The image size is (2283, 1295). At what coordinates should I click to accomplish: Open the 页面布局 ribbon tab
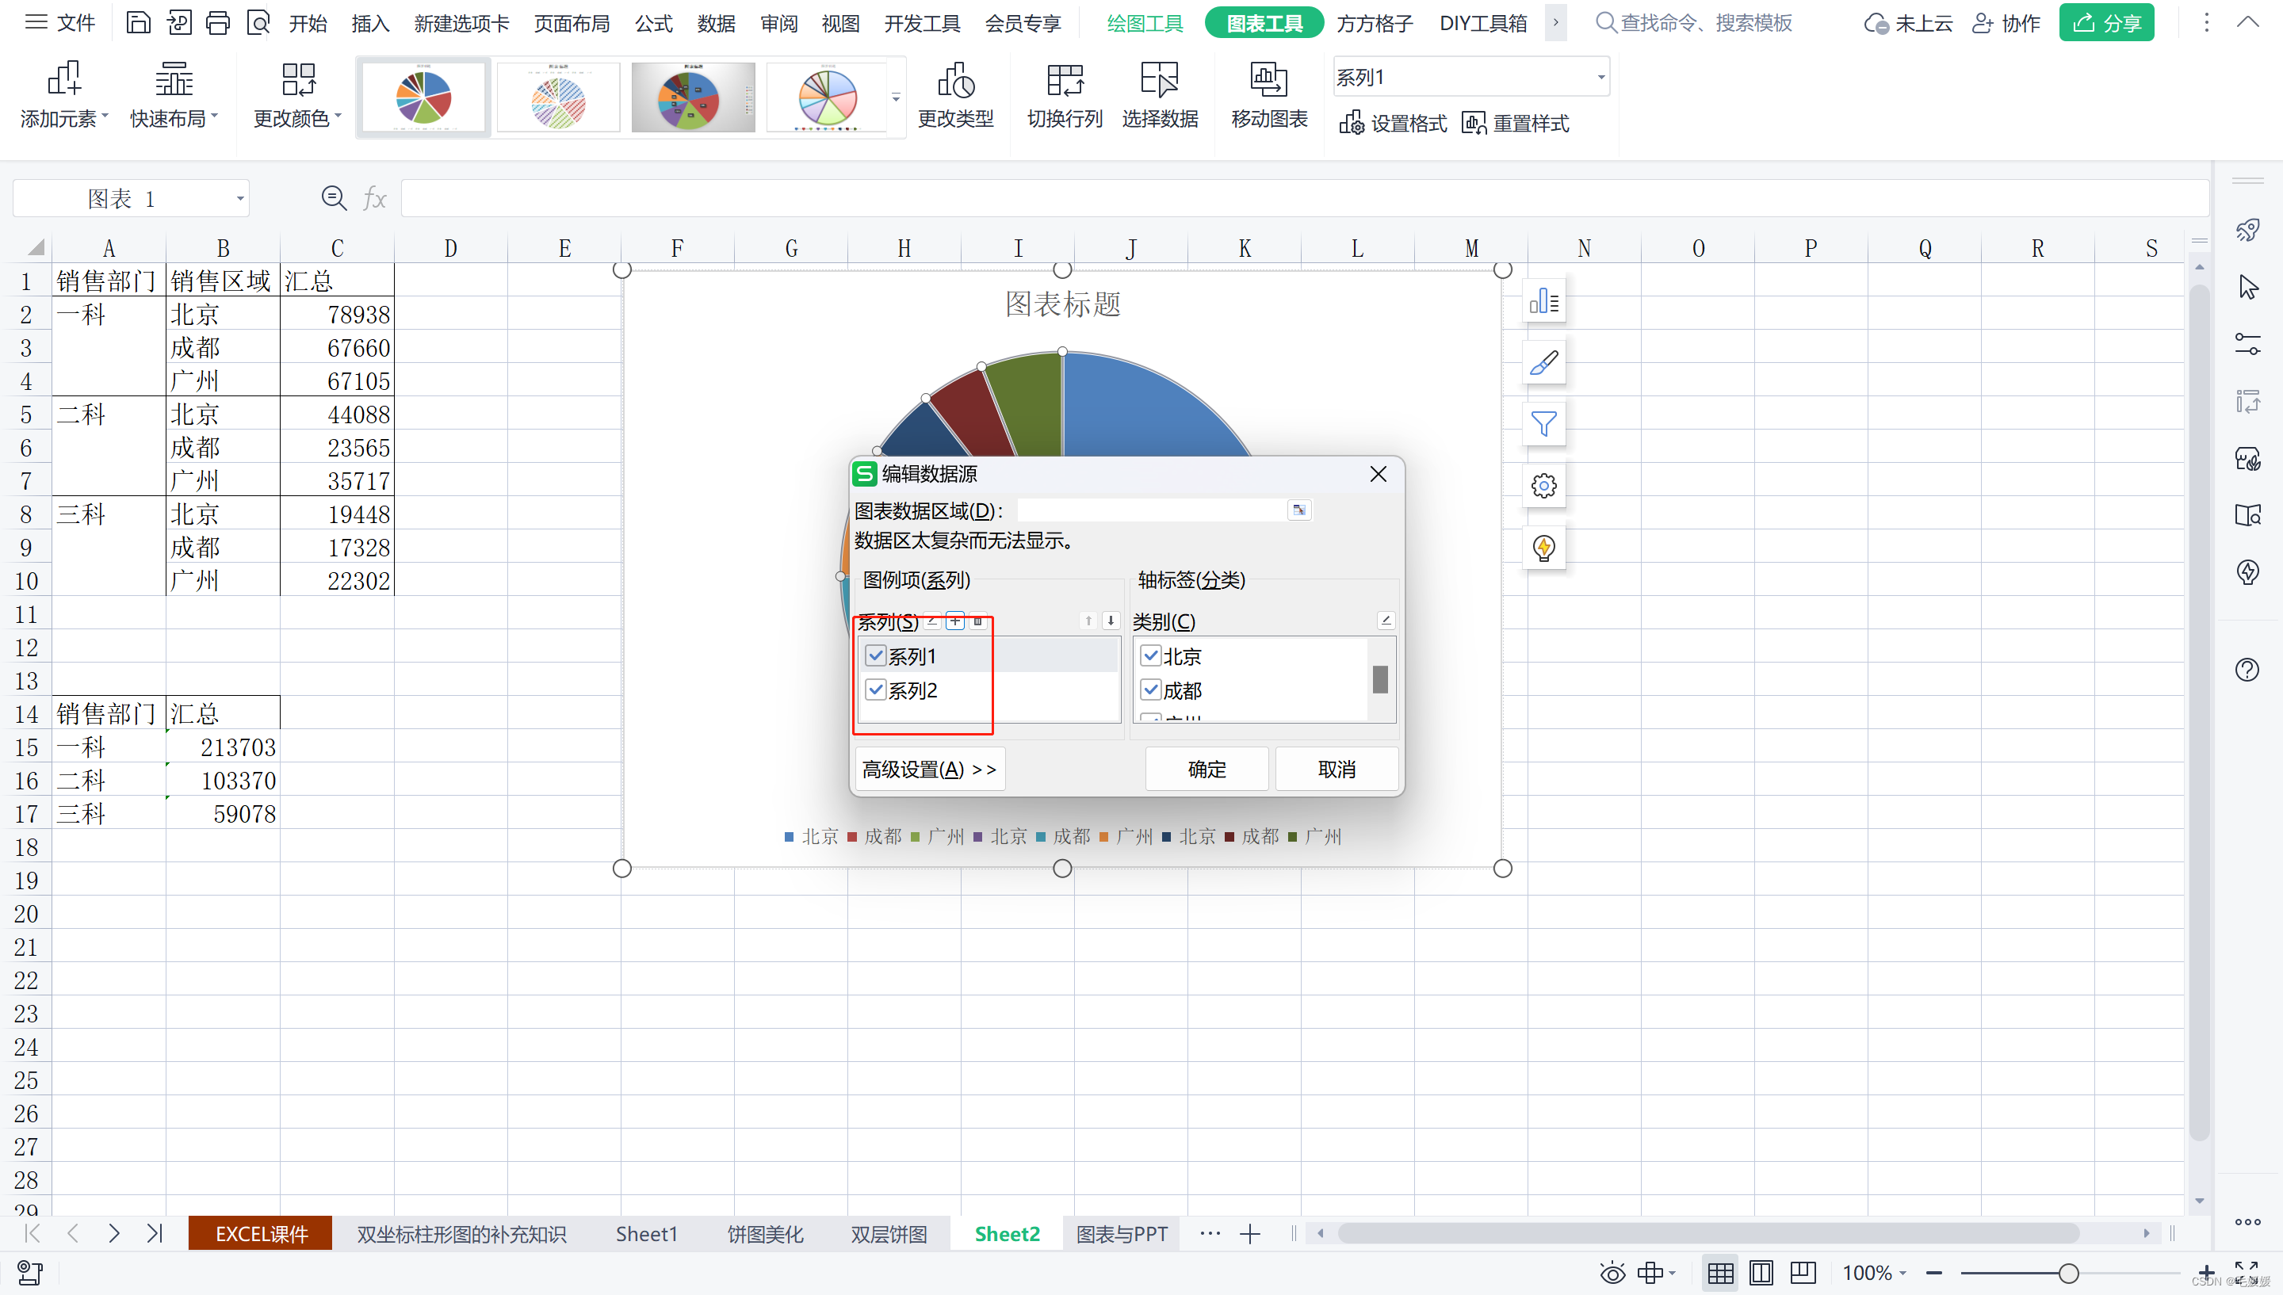pos(571,23)
